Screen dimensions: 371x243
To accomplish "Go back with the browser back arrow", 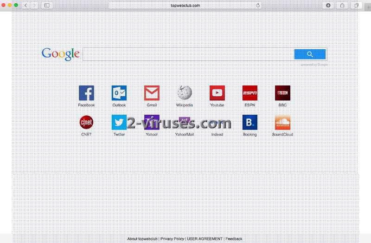I will (26, 5).
